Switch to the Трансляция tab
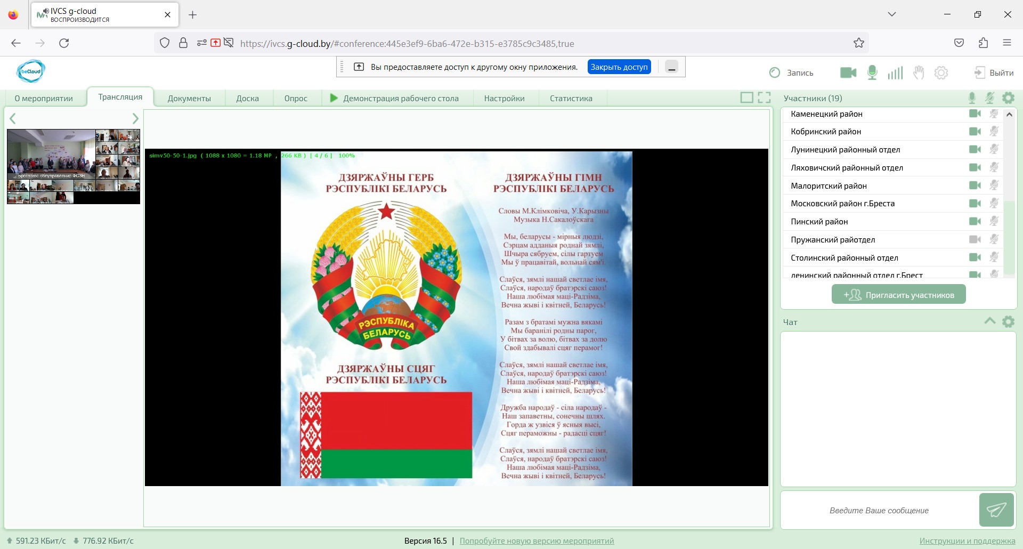This screenshot has width=1023, height=549. [120, 97]
